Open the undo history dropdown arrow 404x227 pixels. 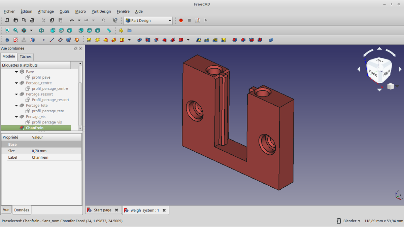pyautogui.click(x=79, y=20)
